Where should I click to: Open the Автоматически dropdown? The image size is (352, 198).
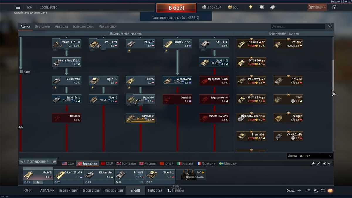[x=309, y=156]
